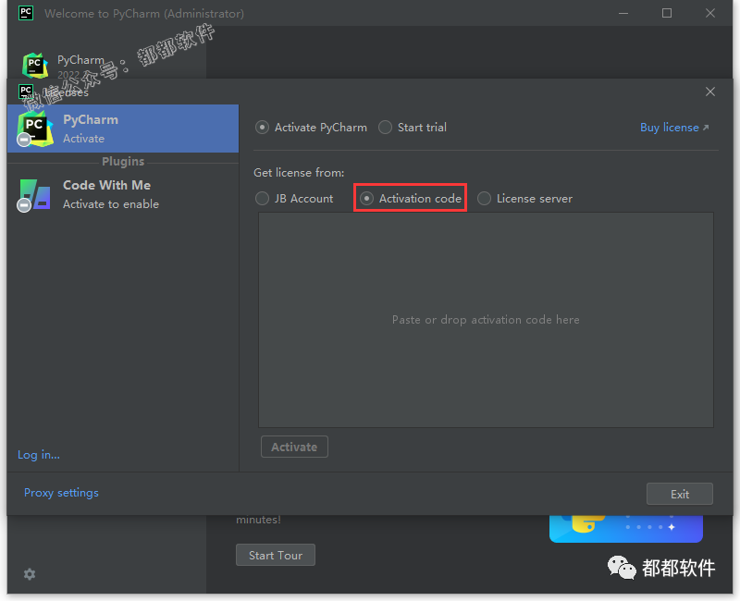Image resolution: width=740 pixels, height=601 pixels.
Task: Select Code With Me plugin entry
Action: [123, 194]
